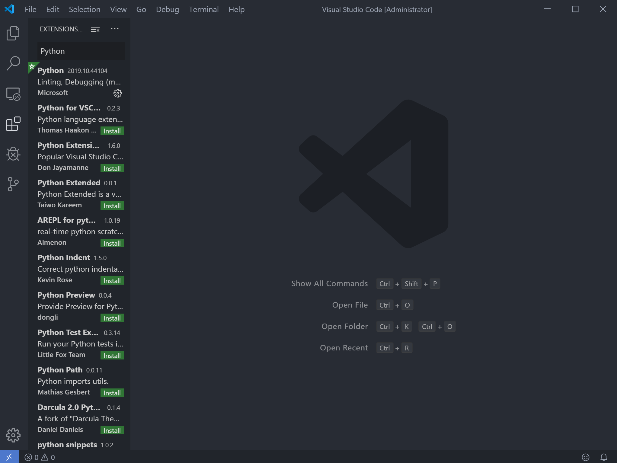
Task: Open the Debug view with bug icon
Action: tap(13, 154)
